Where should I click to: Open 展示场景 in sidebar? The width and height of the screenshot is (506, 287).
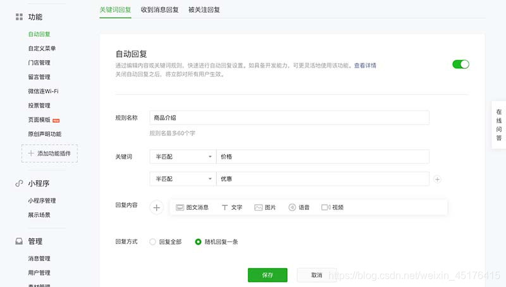(x=39, y=215)
